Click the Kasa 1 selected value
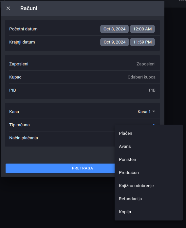Viewport: 186px width, 228px height. coord(144,112)
